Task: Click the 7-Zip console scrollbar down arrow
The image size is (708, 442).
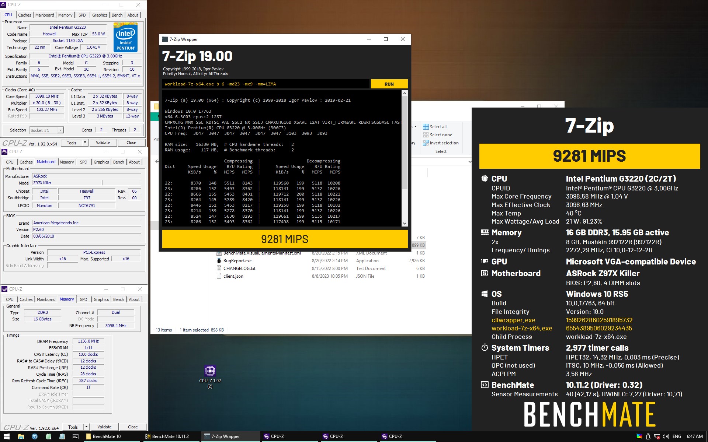Action: (405, 224)
